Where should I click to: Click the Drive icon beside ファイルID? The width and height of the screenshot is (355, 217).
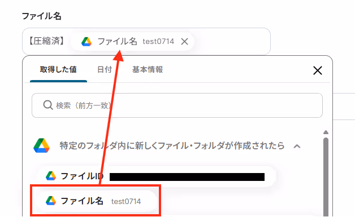click(x=51, y=176)
